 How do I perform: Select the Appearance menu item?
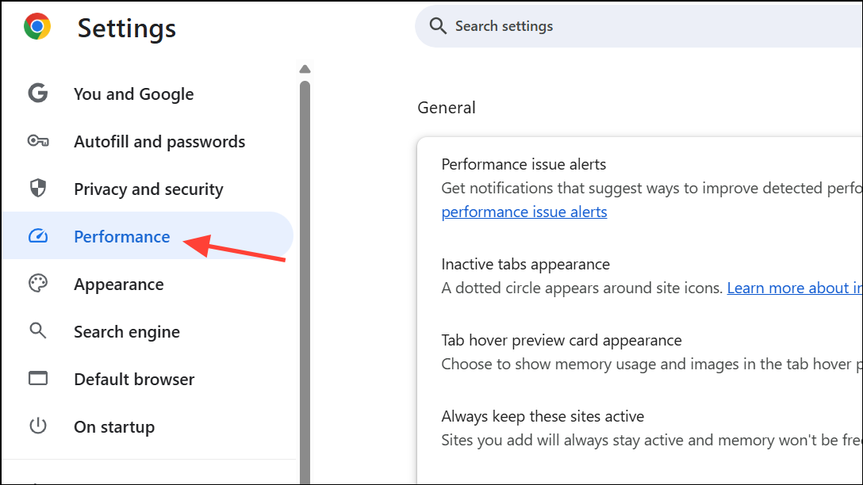click(119, 285)
